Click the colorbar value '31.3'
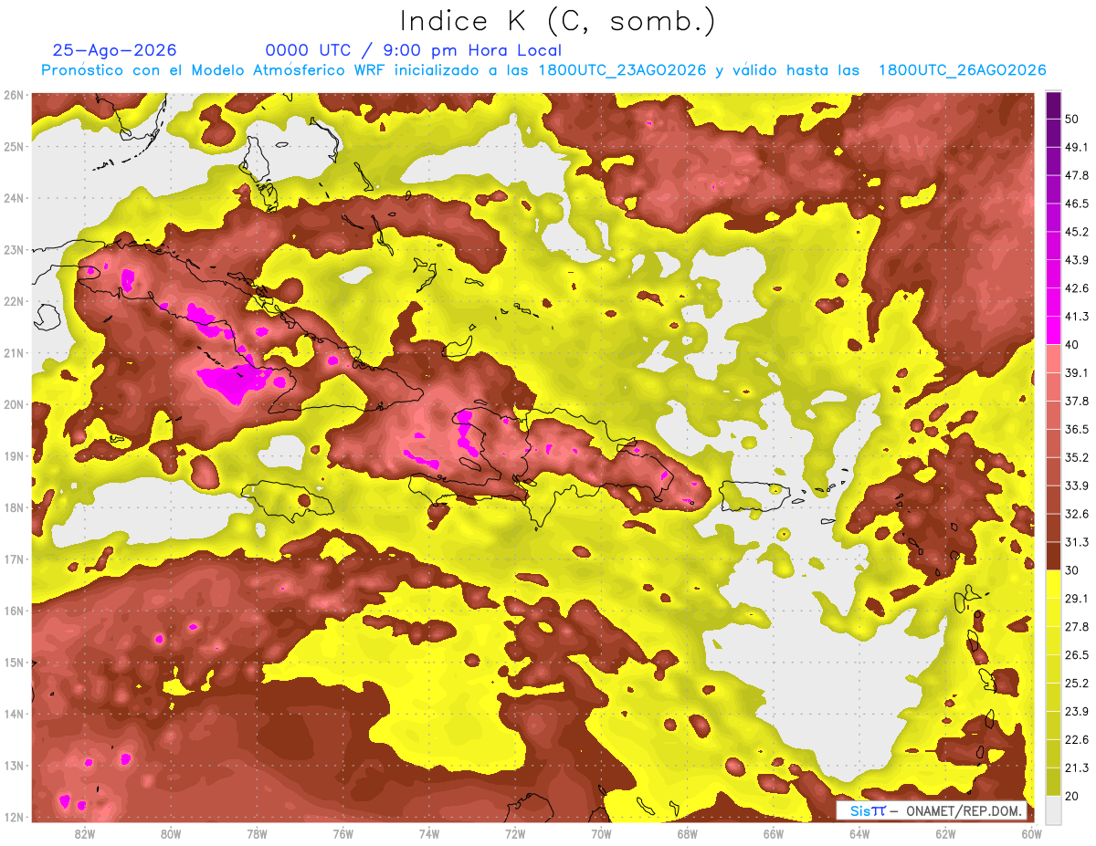The image size is (1096, 846). 1077,542
